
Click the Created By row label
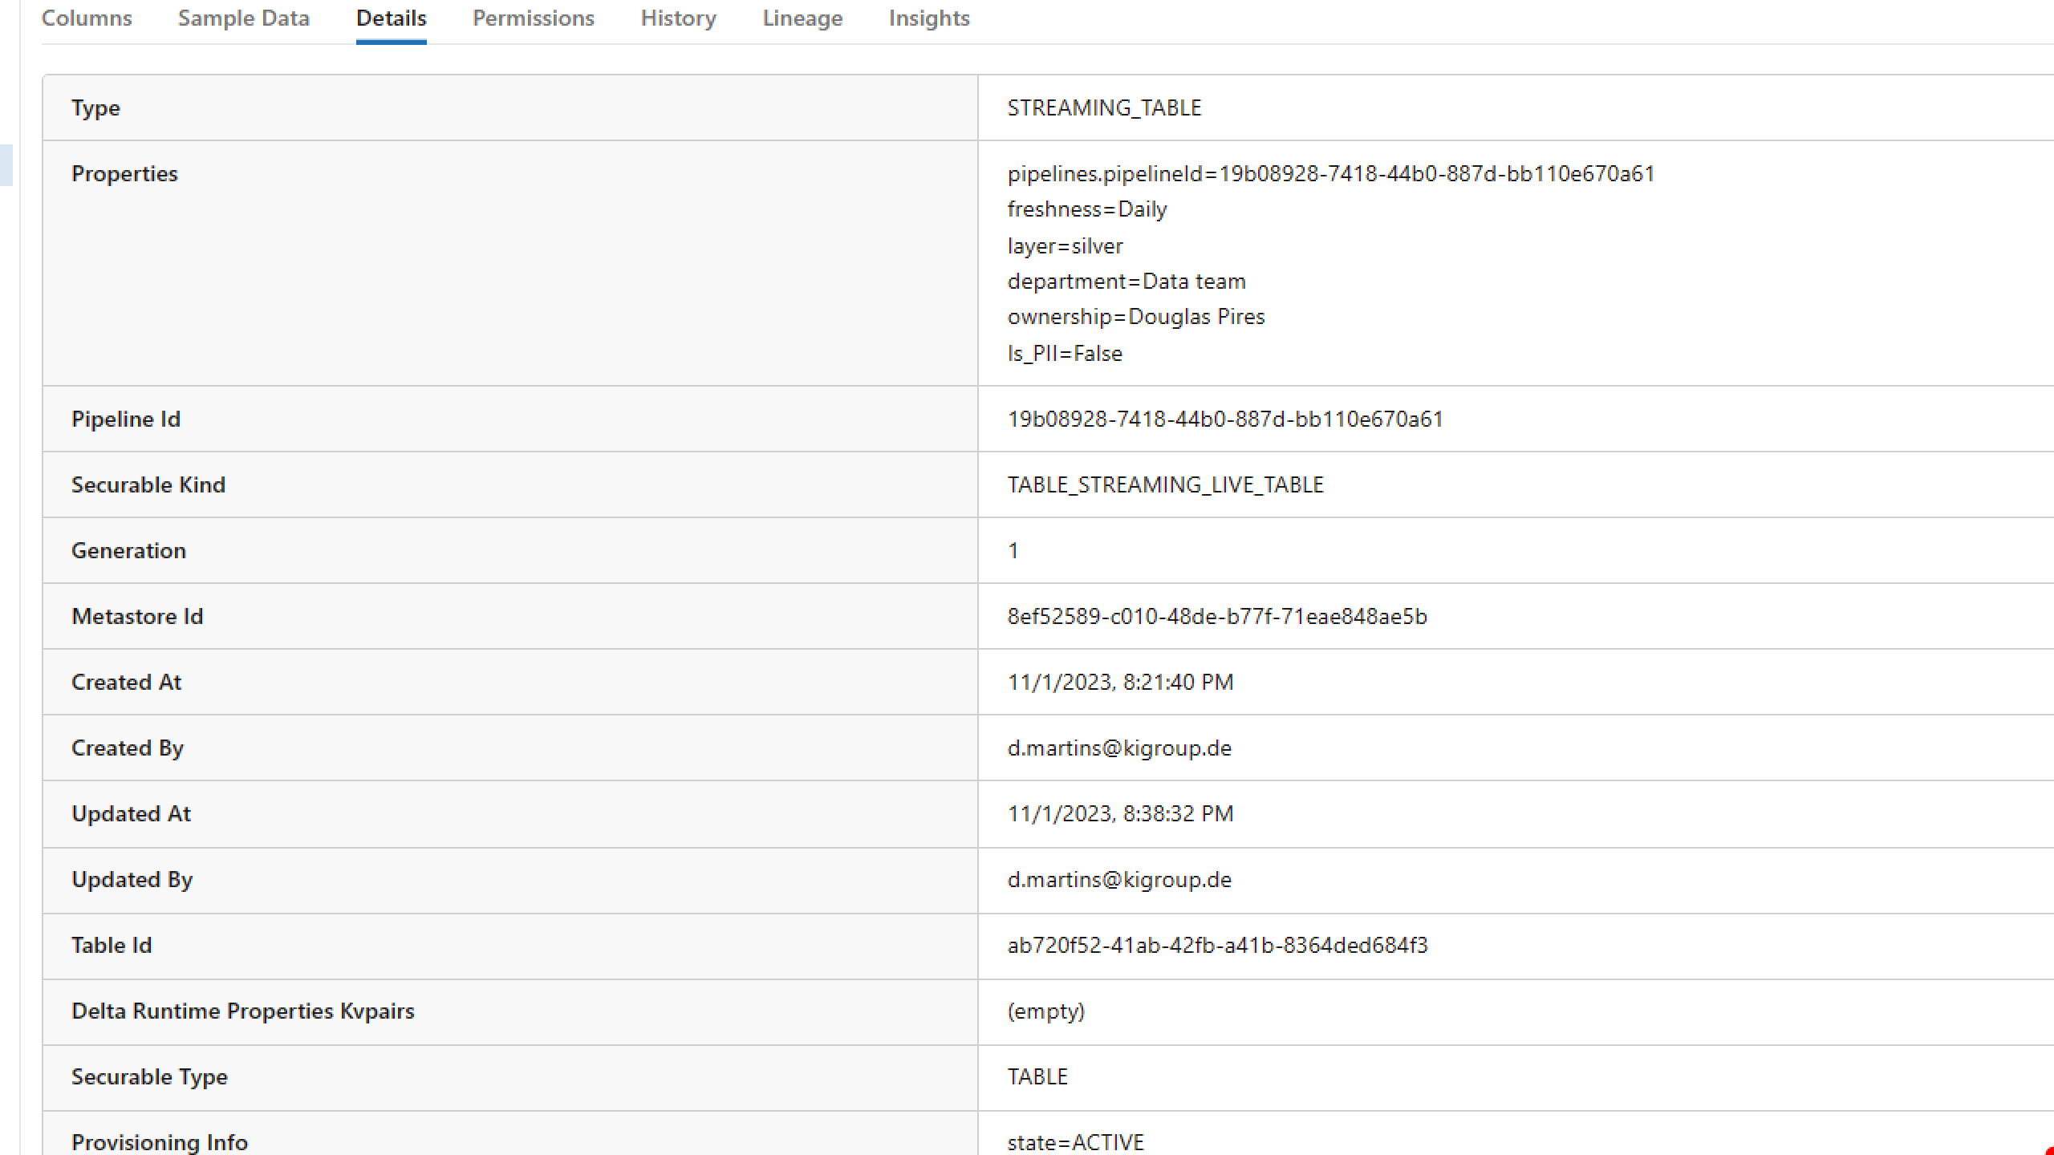coord(128,748)
